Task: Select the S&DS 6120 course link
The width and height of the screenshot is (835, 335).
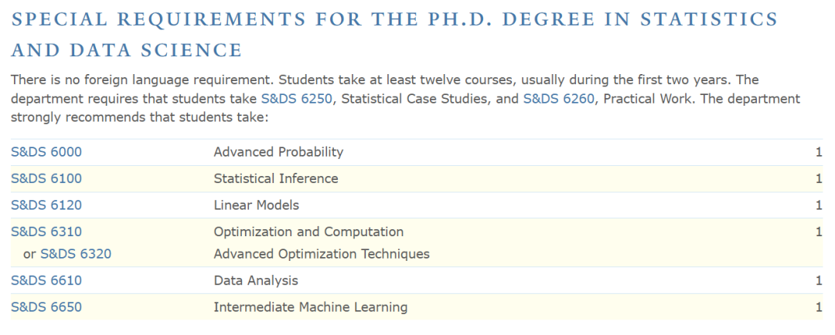Action: tap(46, 205)
